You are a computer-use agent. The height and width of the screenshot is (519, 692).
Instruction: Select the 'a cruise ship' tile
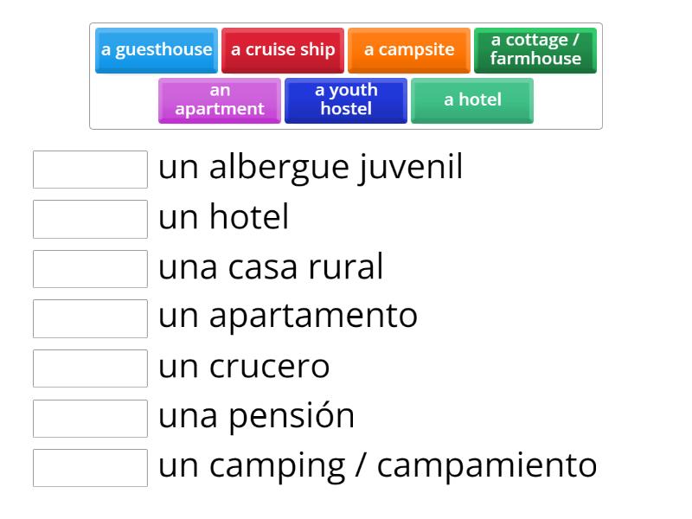coord(283,50)
